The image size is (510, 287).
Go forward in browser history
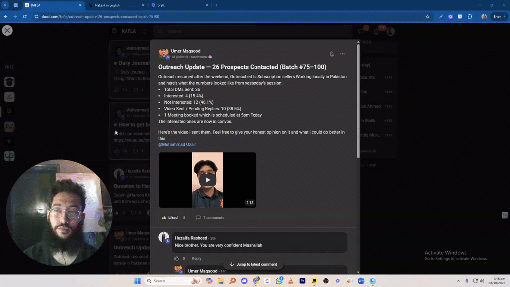tap(15, 16)
